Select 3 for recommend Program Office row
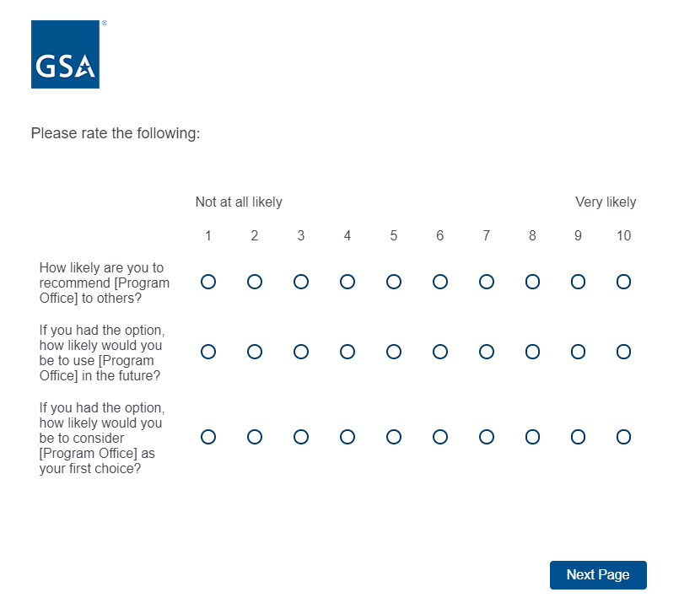The height and width of the screenshot is (603, 695). click(301, 282)
